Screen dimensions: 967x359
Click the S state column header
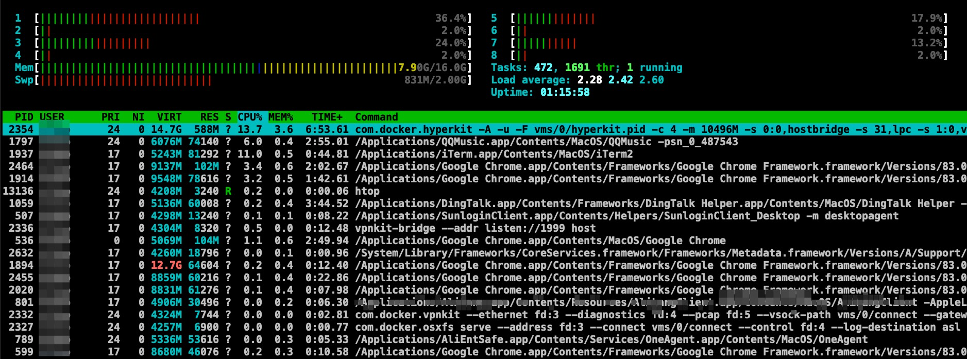tap(228, 117)
